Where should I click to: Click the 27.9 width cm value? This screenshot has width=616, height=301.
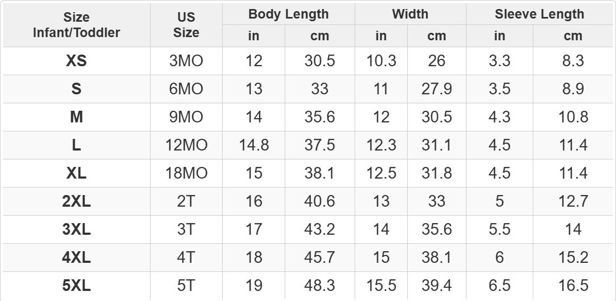[x=436, y=89]
